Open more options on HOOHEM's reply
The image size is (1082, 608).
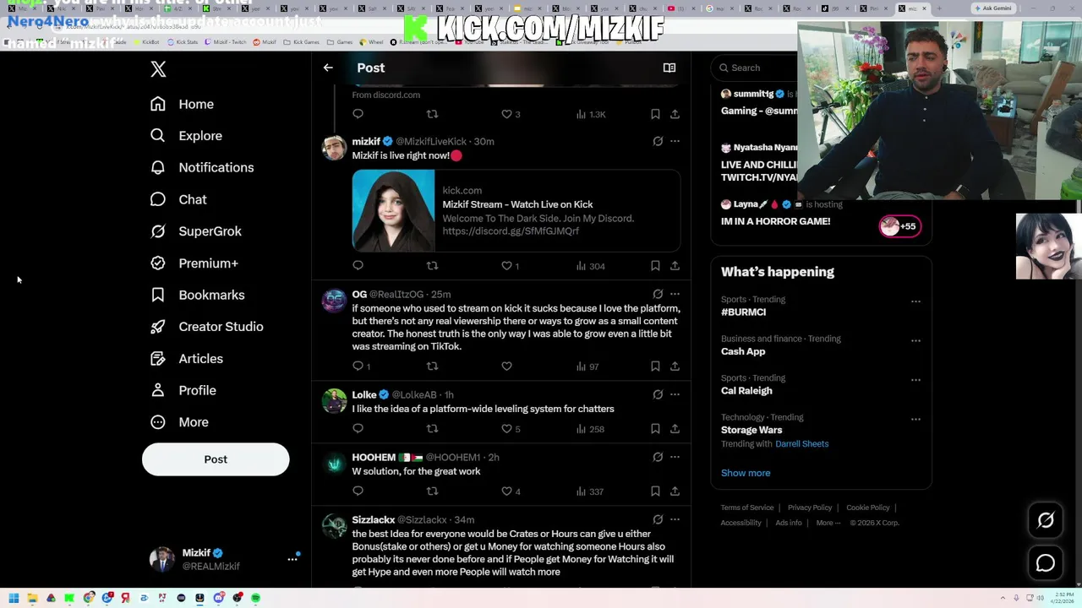[x=675, y=457]
